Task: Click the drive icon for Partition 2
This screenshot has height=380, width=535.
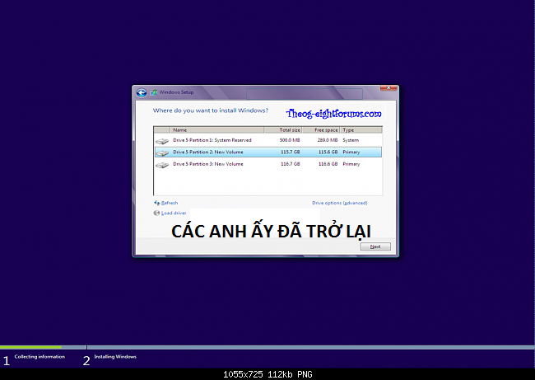Action: point(162,152)
